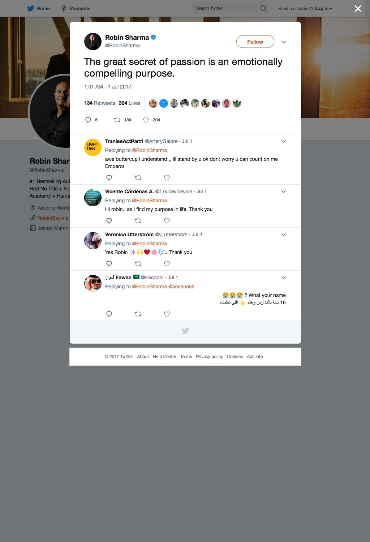Click the reply icon on main tweet
Image resolution: width=370 pixels, height=542 pixels.
(x=88, y=120)
